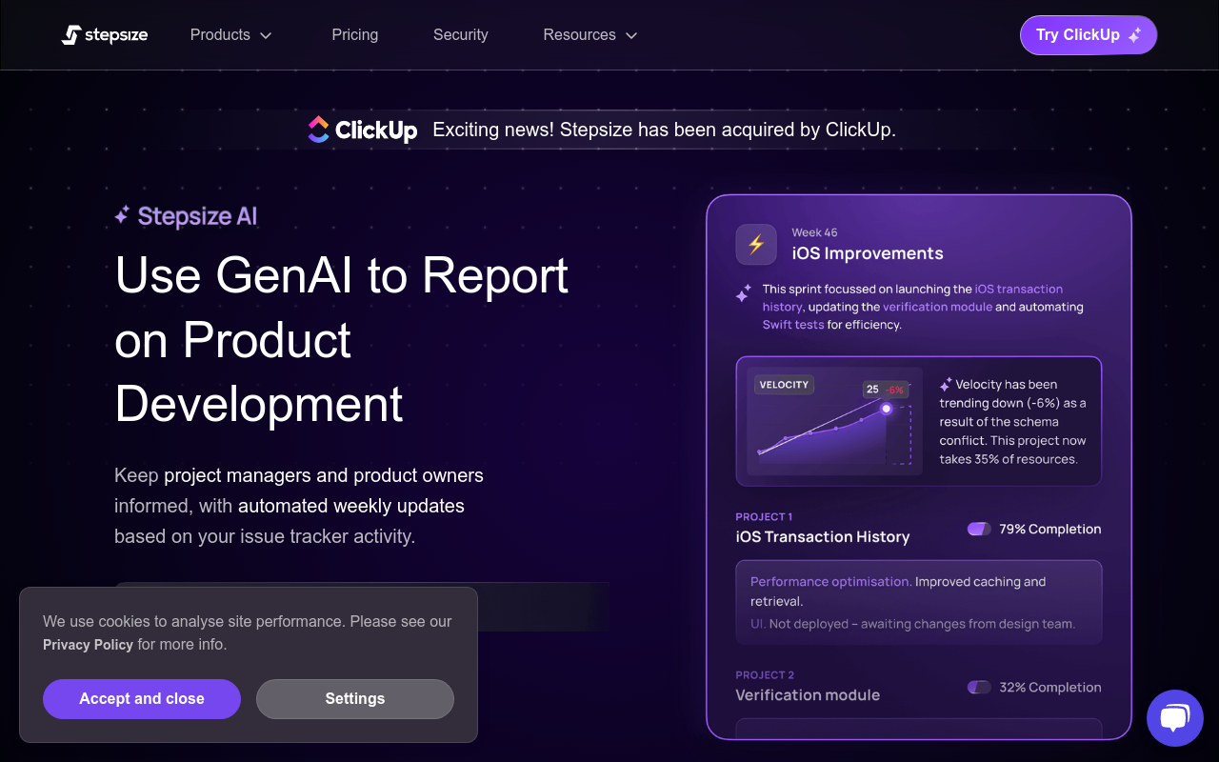The height and width of the screenshot is (762, 1219).
Task: Expand the Resources dropdown chevron
Action: click(x=630, y=35)
